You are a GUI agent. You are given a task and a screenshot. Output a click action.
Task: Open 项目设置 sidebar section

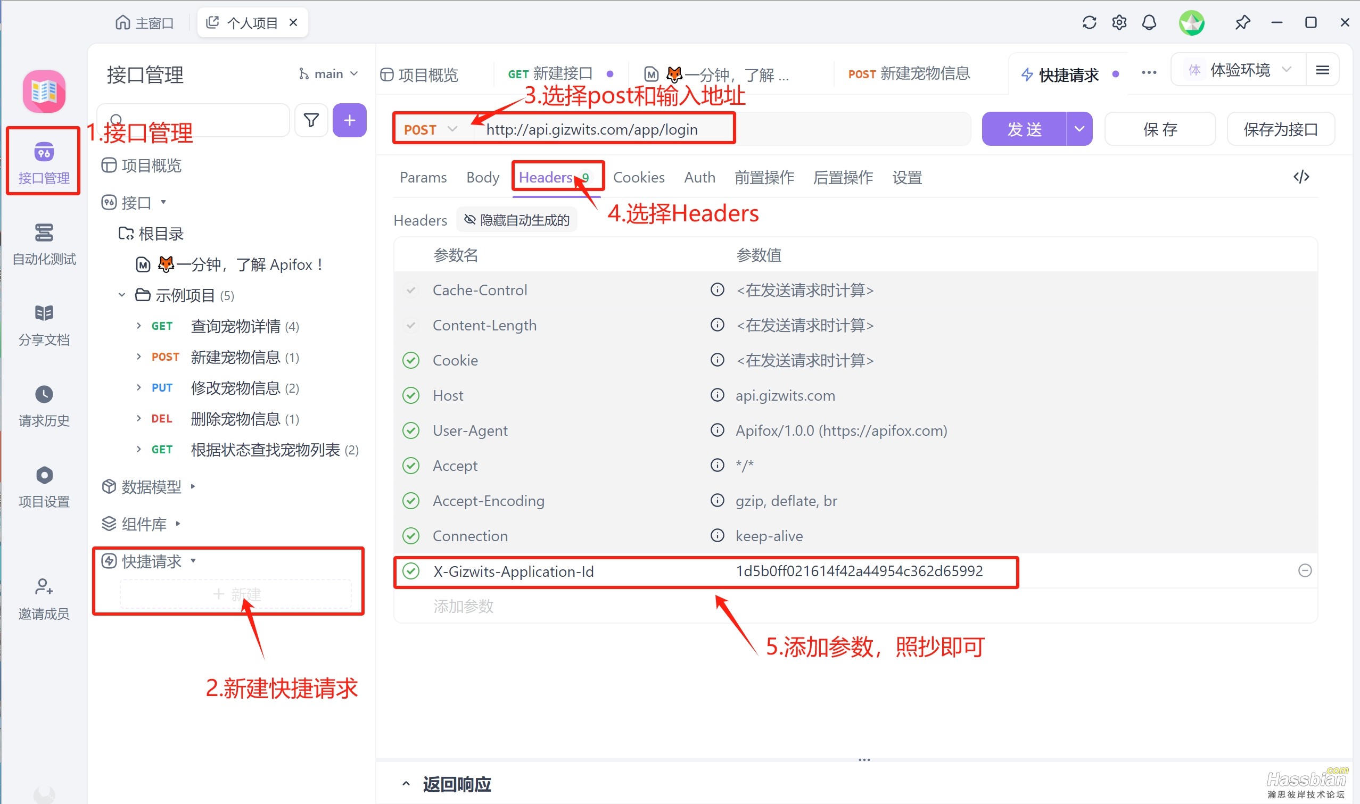point(44,486)
